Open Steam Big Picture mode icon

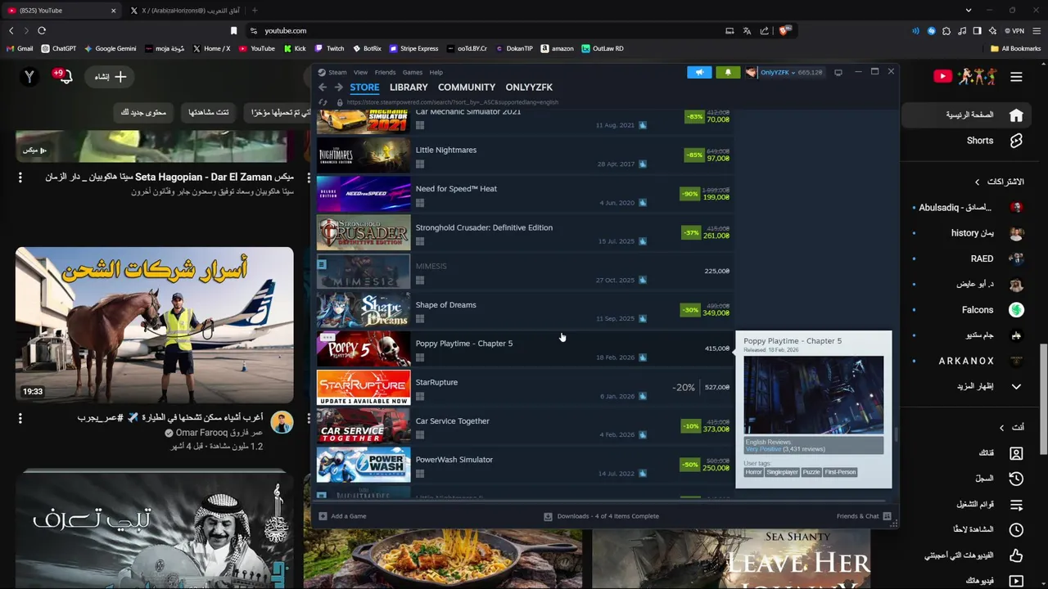click(x=838, y=72)
